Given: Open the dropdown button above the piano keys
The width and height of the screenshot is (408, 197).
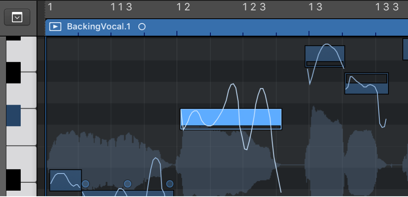Looking at the screenshot, I should tap(17, 18).
